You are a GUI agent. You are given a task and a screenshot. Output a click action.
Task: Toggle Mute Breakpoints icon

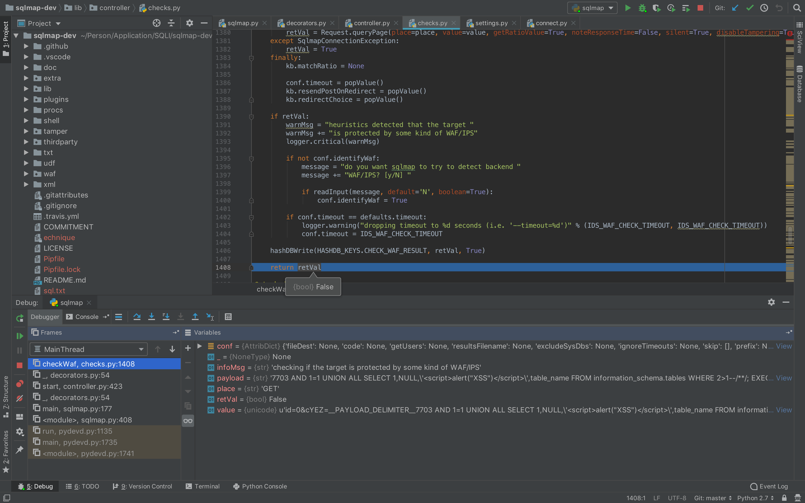20,398
